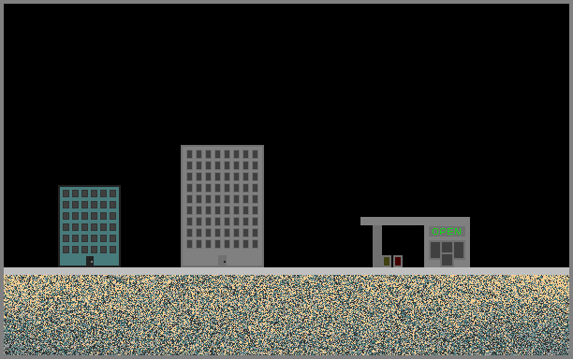Click the right gas station shop window

(x=459, y=251)
